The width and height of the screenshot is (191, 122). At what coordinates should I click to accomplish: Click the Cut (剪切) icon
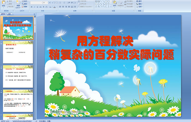click(9, 1)
